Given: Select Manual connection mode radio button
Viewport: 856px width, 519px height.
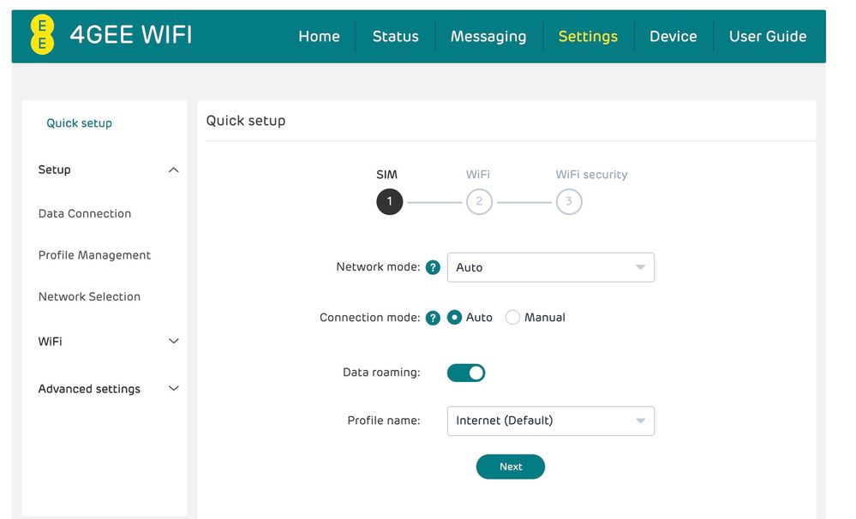Looking at the screenshot, I should (513, 318).
